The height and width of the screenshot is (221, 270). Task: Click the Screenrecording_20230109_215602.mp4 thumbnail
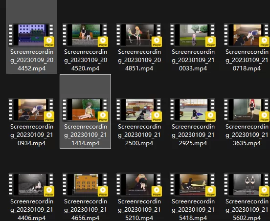(247, 185)
